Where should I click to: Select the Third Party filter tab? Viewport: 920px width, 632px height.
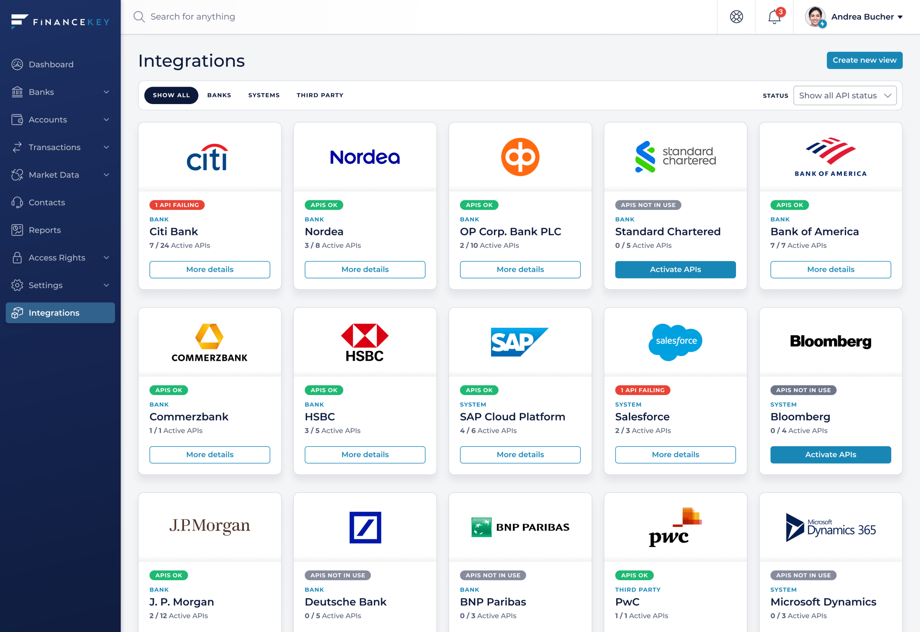click(320, 95)
